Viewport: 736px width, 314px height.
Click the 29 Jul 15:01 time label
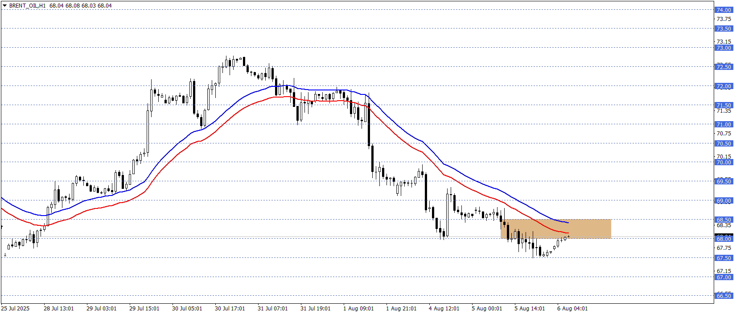144,308
